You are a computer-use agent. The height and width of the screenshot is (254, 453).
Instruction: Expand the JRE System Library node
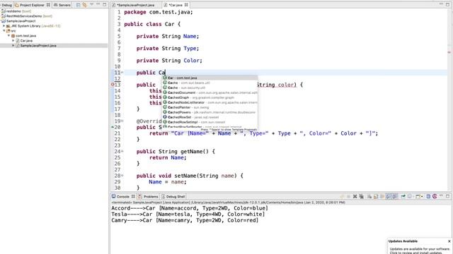[x=4, y=26]
